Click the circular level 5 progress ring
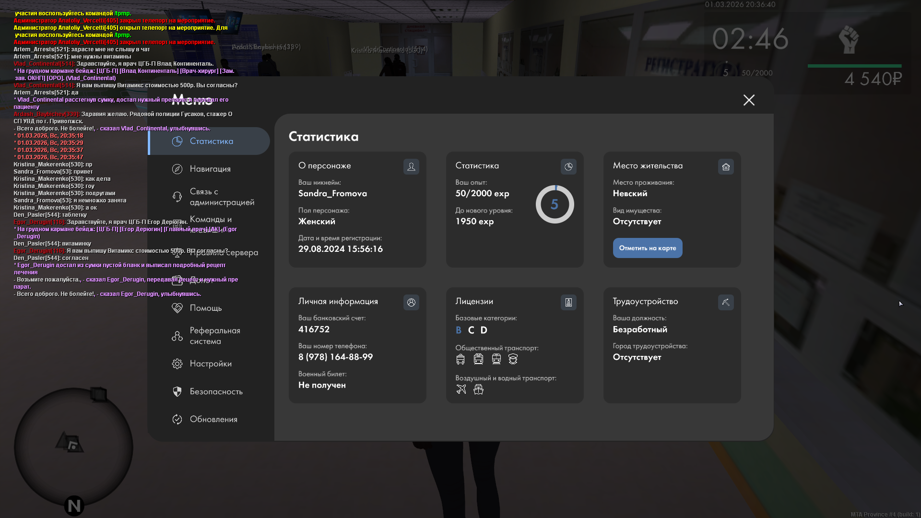The height and width of the screenshot is (518, 921). point(555,204)
